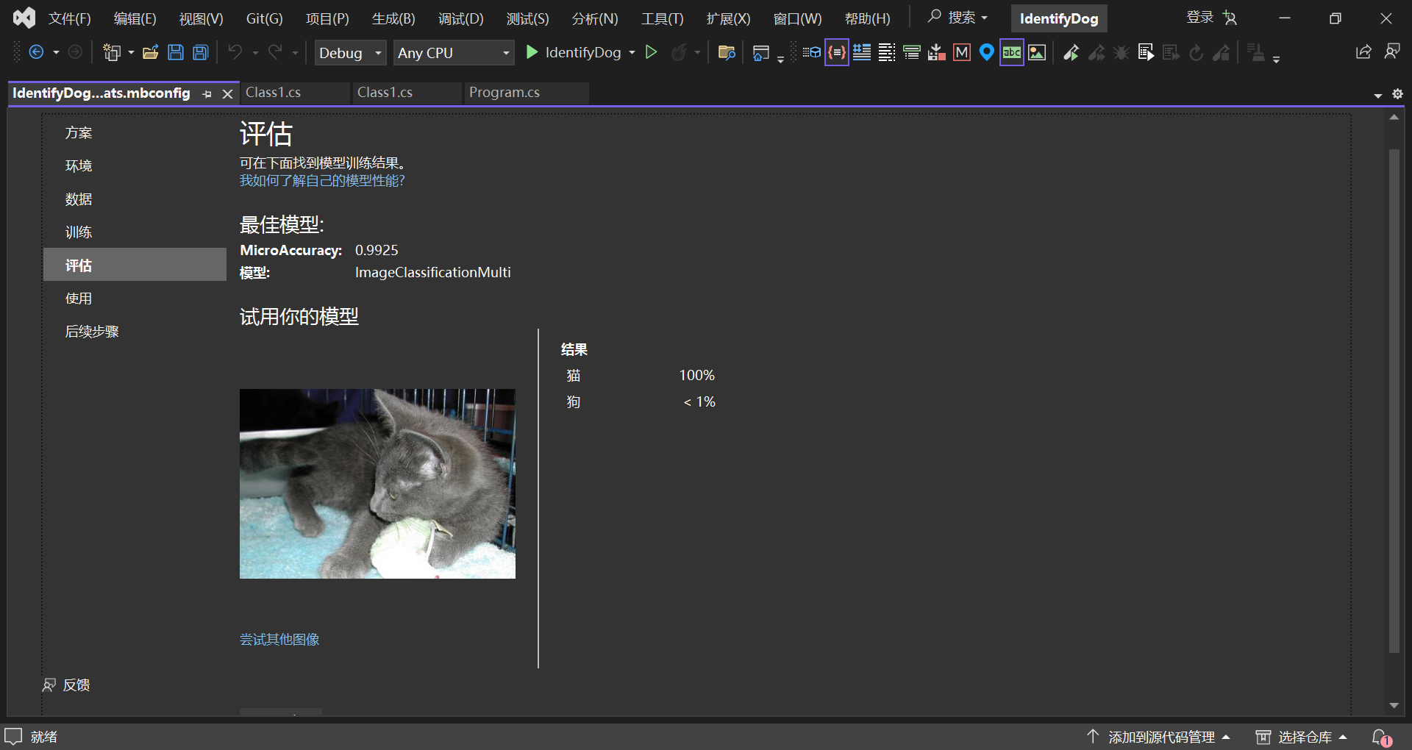Image resolution: width=1412 pixels, height=750 pixels.
Task: Open the Debug configuration dropdown
Action: (350, 53)
